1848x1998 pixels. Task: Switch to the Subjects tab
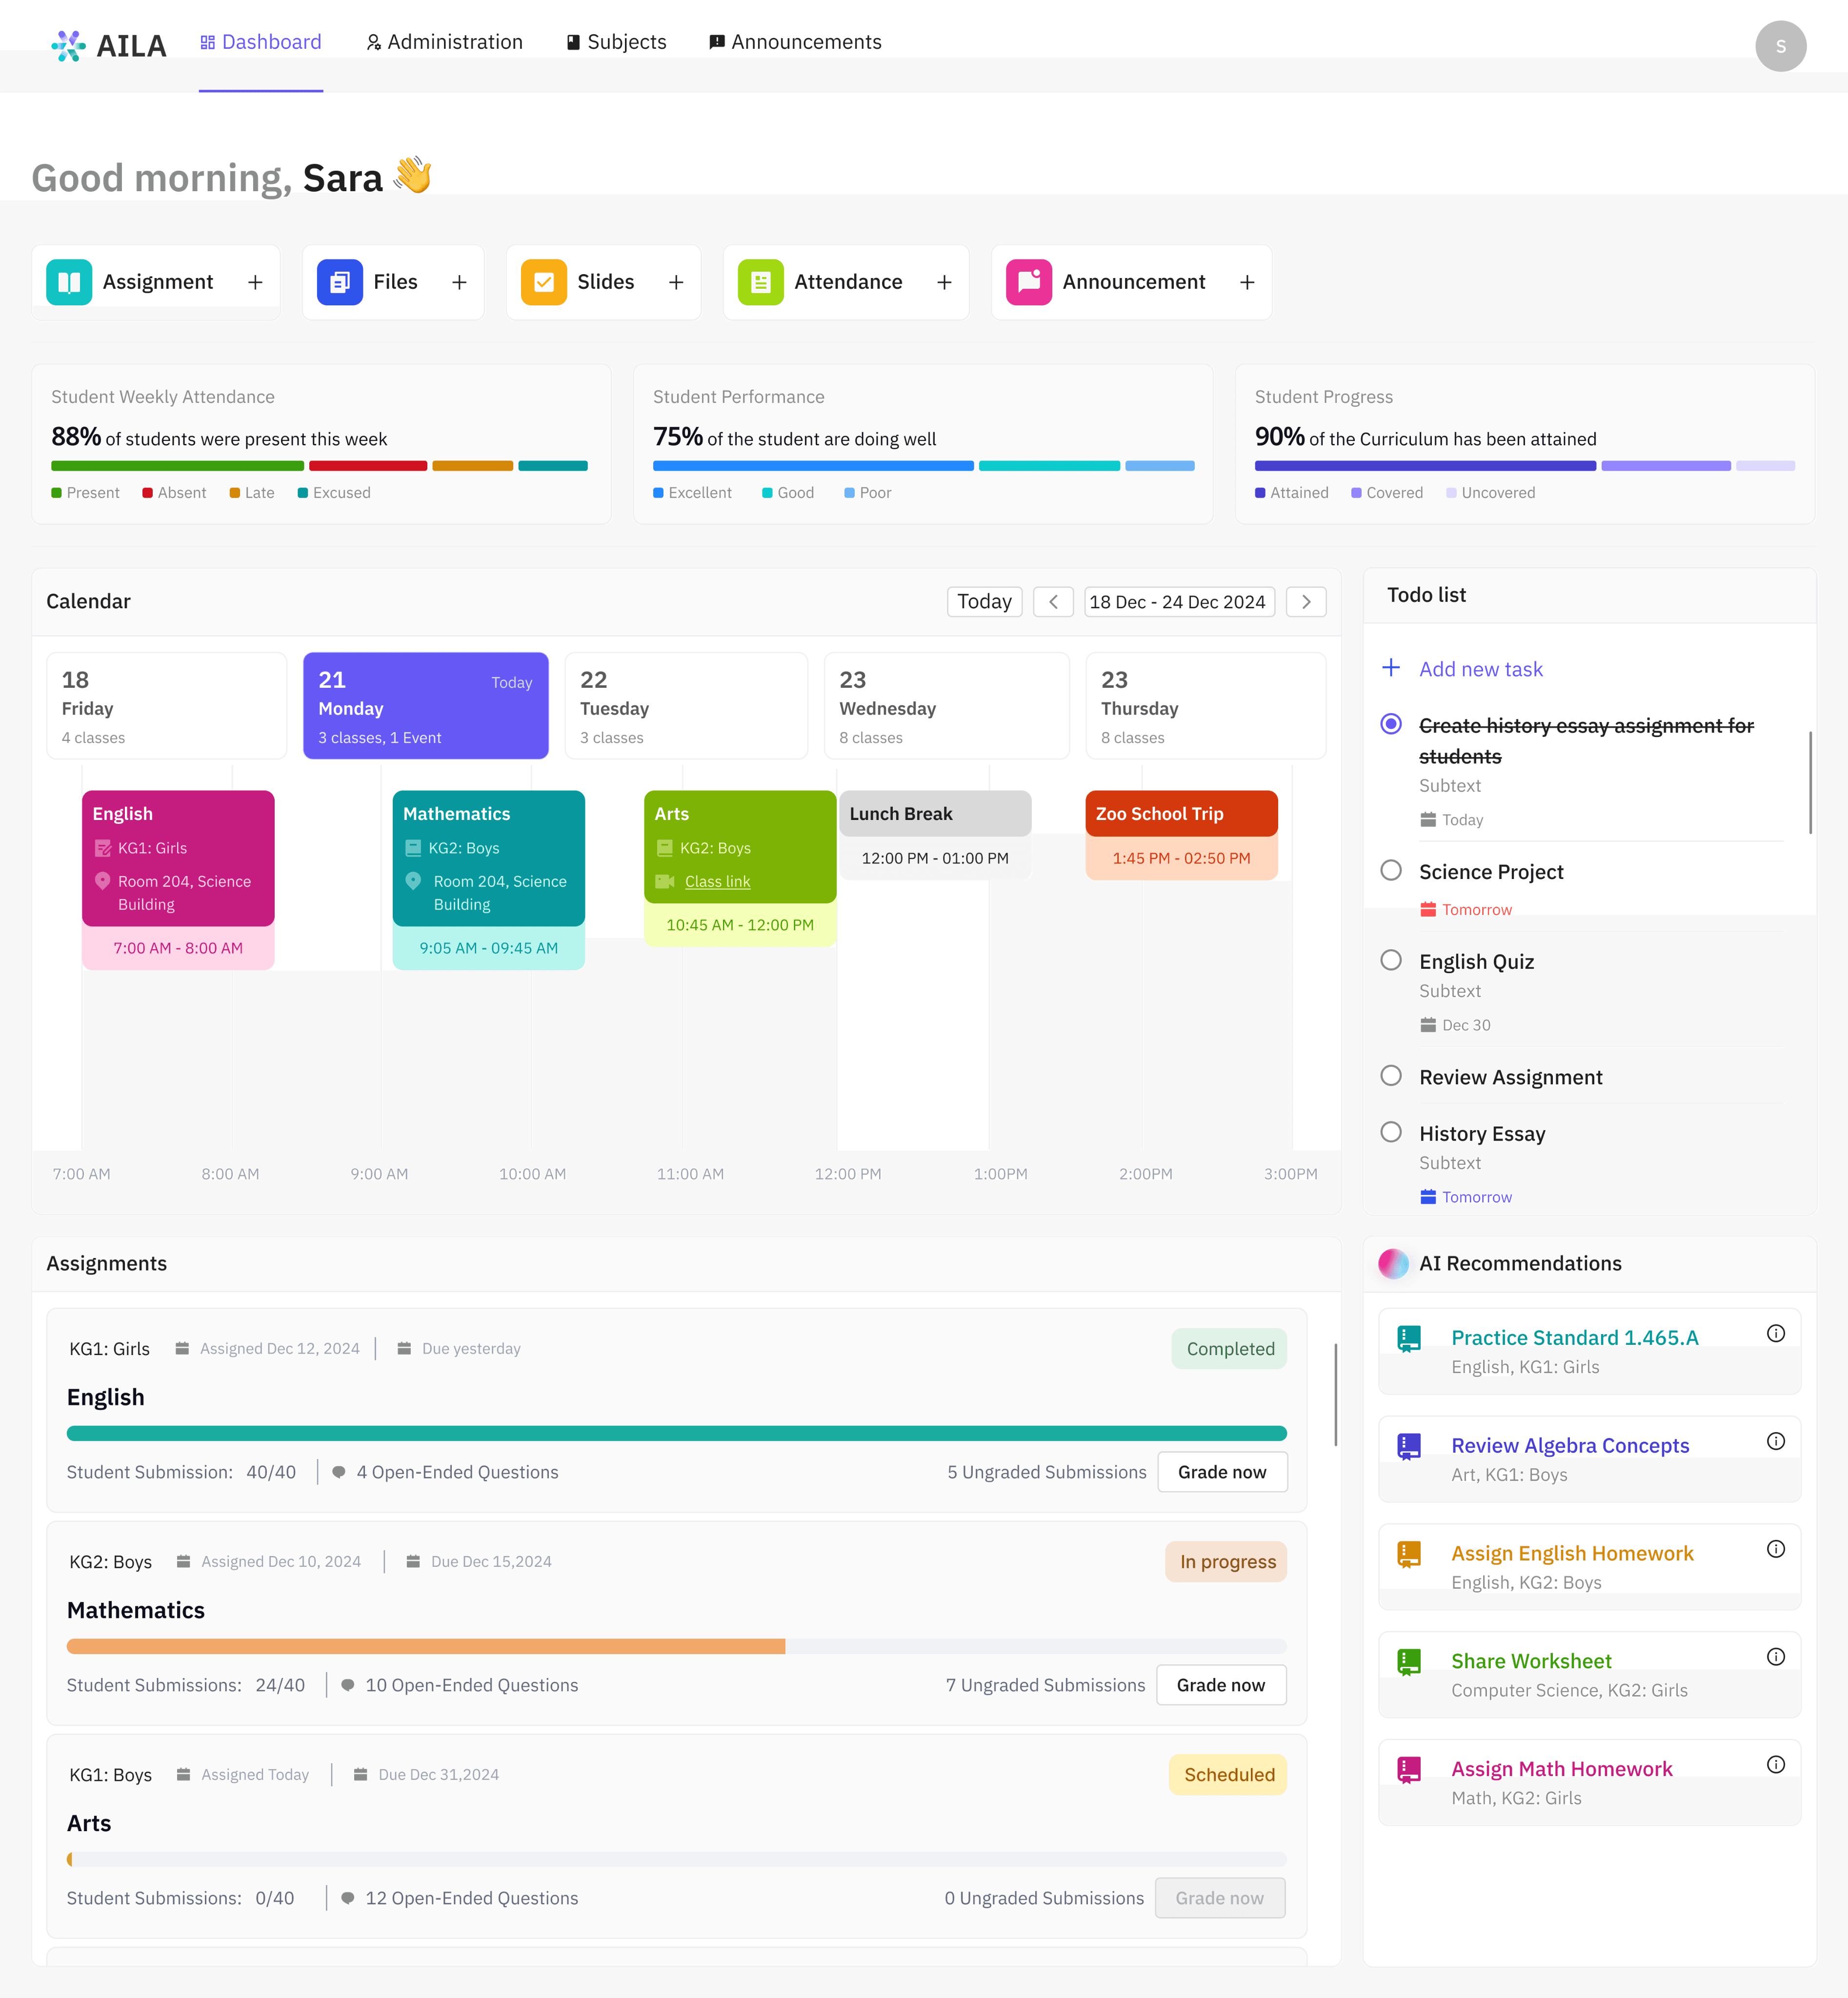(616, 42)
